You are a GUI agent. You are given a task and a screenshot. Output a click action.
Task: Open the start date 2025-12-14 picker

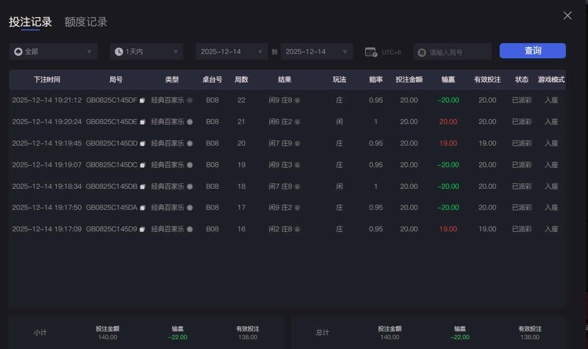(x=231, y=50)
